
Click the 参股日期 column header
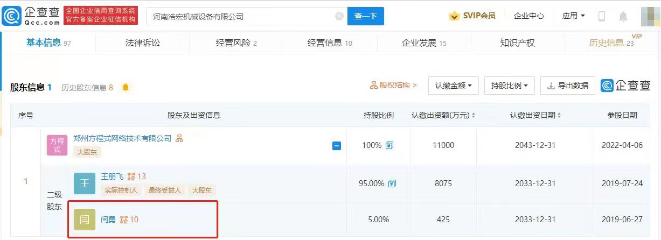tap(622, 115)
